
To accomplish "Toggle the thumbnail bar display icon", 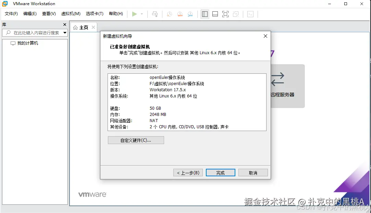I will [215, 14].
